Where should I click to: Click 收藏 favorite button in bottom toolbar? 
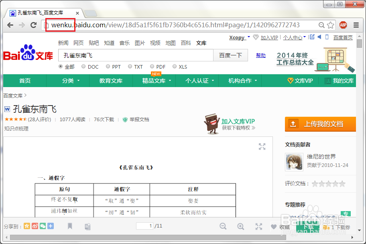click(281, 227)
